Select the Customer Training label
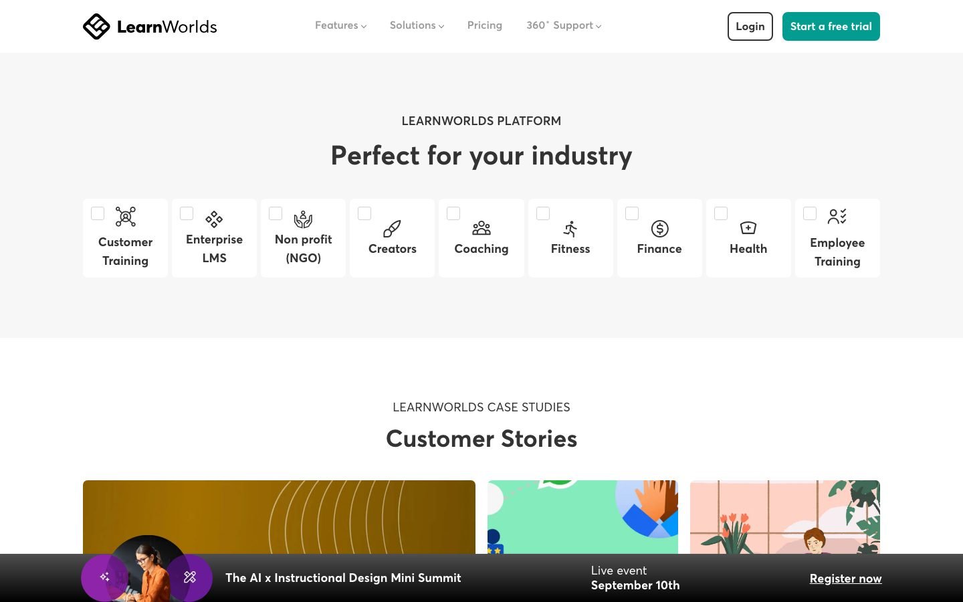This screenshot has width=963, height=602. (x=126, y=252)
